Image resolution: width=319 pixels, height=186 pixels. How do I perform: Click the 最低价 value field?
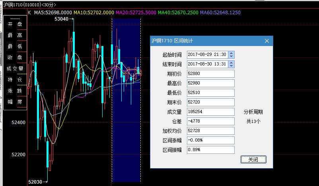(210, 93)
